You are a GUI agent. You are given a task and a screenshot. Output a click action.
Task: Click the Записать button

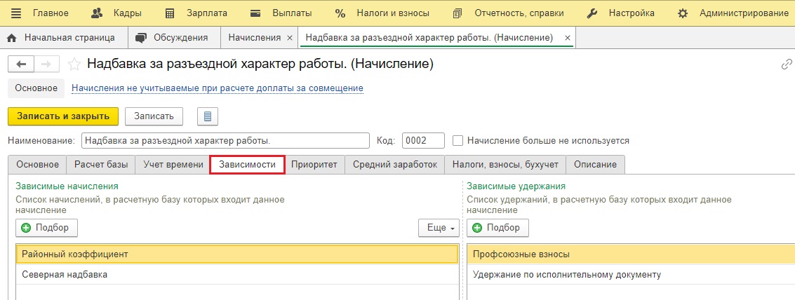(x=154, y=116)
